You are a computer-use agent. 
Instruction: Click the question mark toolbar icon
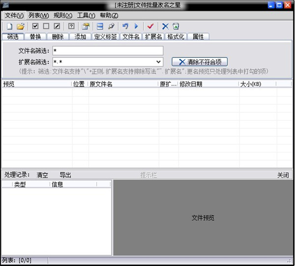click(71, 26)
